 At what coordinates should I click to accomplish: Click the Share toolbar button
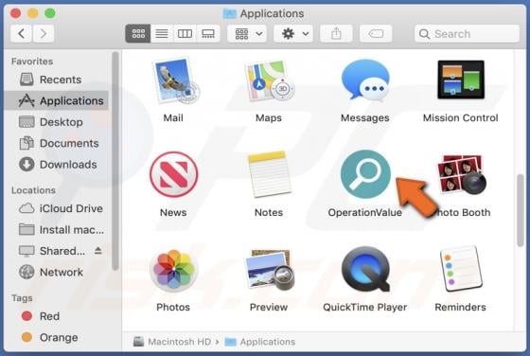pos(336,33)
